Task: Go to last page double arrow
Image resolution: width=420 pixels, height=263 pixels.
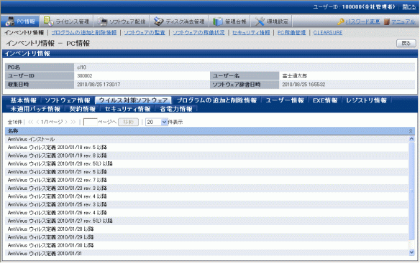Action: tap(73, 122)
